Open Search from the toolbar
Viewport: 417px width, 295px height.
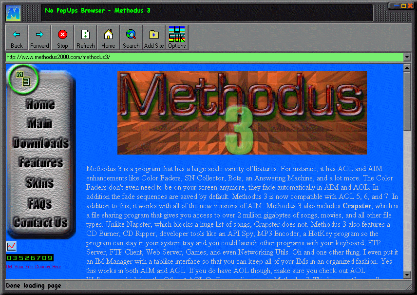click(x=131, y=38)
